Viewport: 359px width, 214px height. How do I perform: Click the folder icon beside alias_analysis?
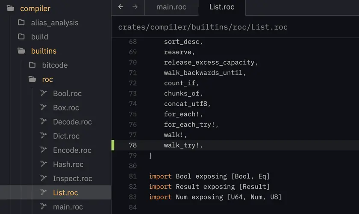[21, 23]
